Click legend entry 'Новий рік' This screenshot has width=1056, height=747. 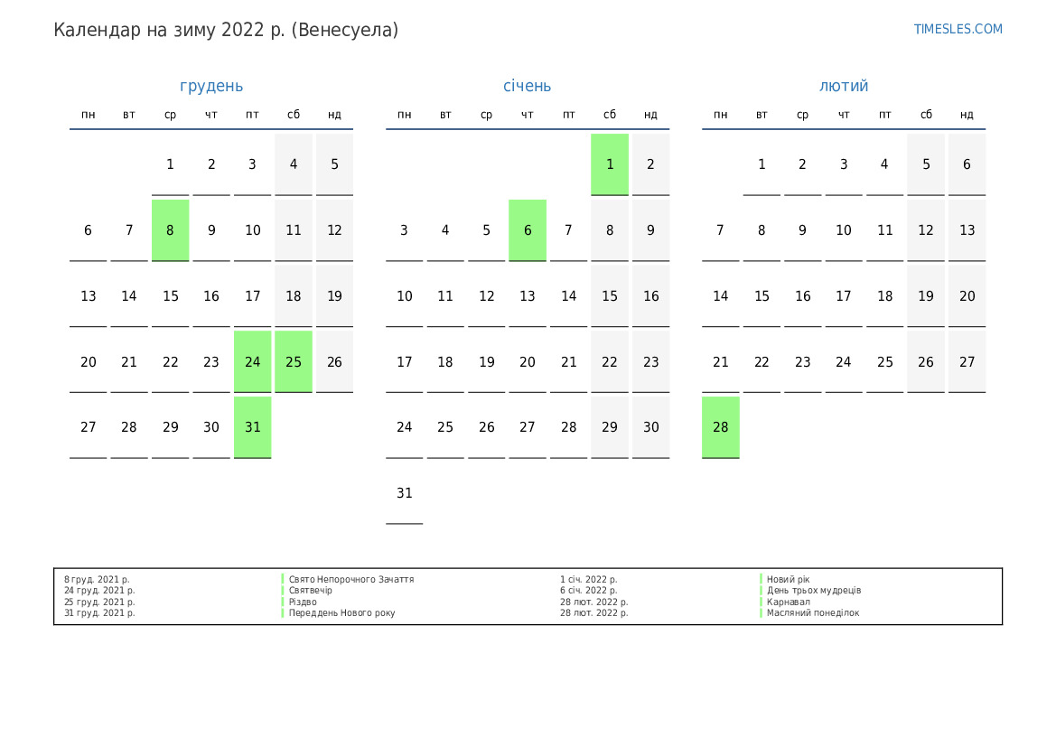(788, 579)
